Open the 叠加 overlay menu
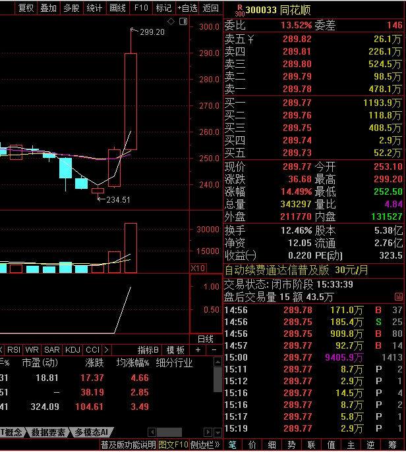 (x=48, y=8)
